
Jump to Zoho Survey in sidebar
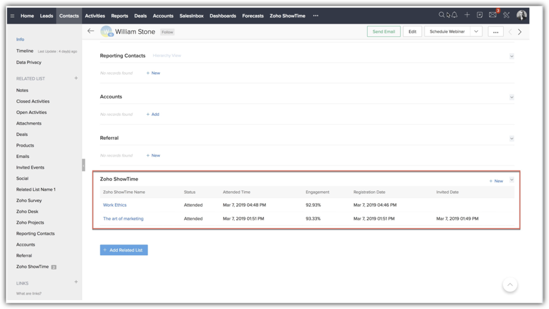29,201
